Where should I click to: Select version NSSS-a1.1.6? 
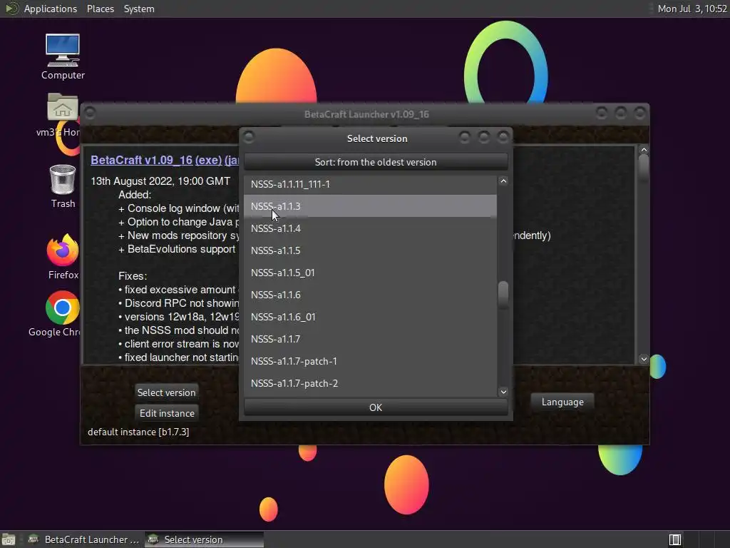[370, 295]
